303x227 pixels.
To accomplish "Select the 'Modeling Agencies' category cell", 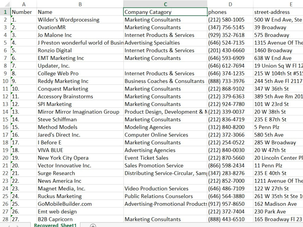I will click(165, 127).
